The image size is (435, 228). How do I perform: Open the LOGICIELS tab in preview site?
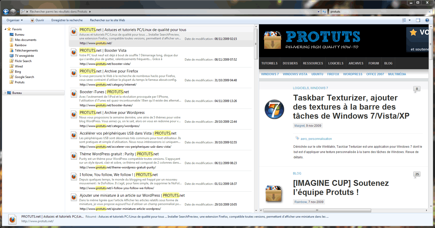[336, 63]
